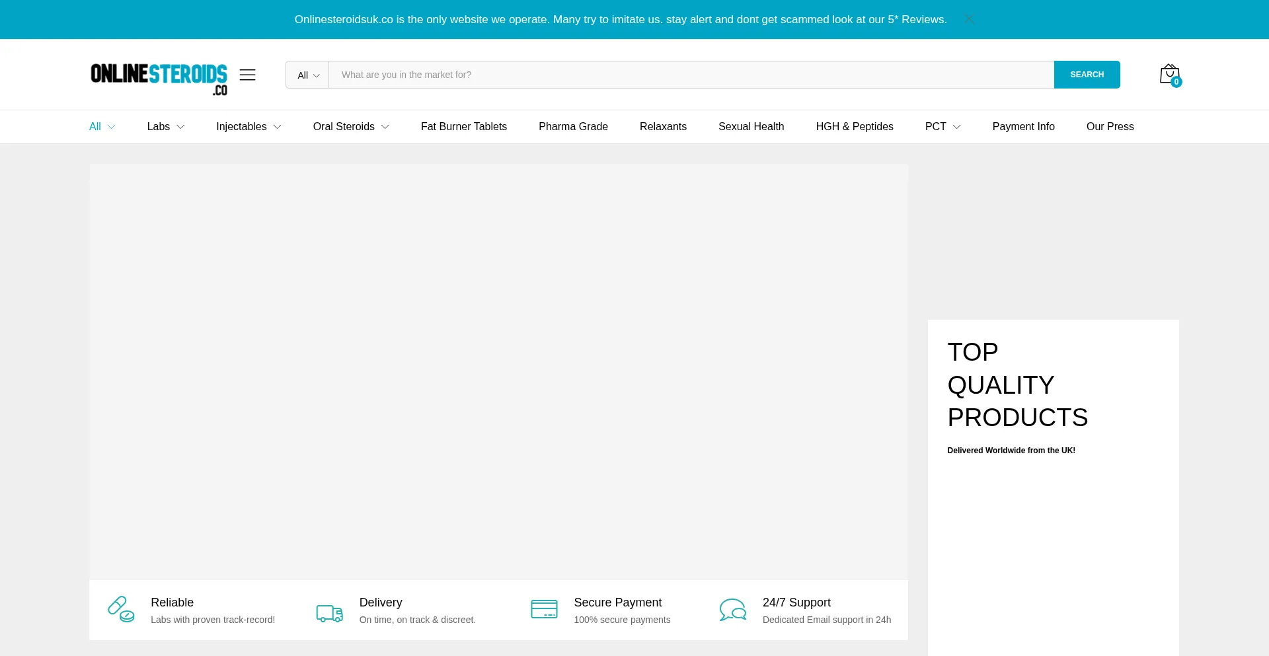Click the Delivery truck icon
The height and width of the screenshot is (656, 1269).
[329, 612]
